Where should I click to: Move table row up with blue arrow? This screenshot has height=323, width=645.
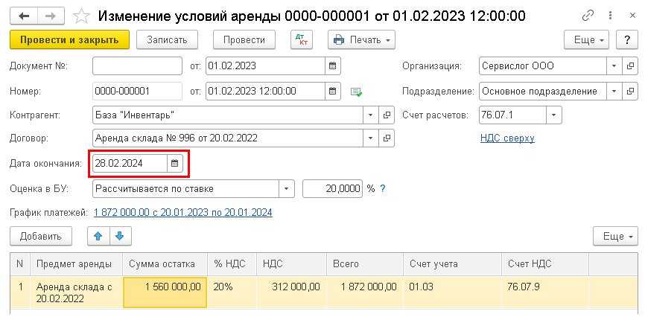98,236
